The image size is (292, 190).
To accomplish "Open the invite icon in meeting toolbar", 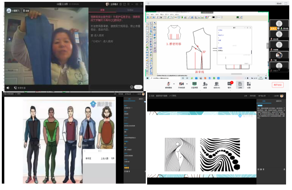I will (205, 84).
